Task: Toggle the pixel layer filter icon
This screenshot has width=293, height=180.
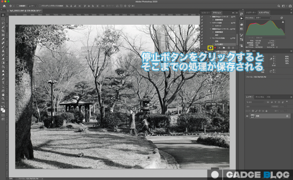Action: tap(268, 102)
